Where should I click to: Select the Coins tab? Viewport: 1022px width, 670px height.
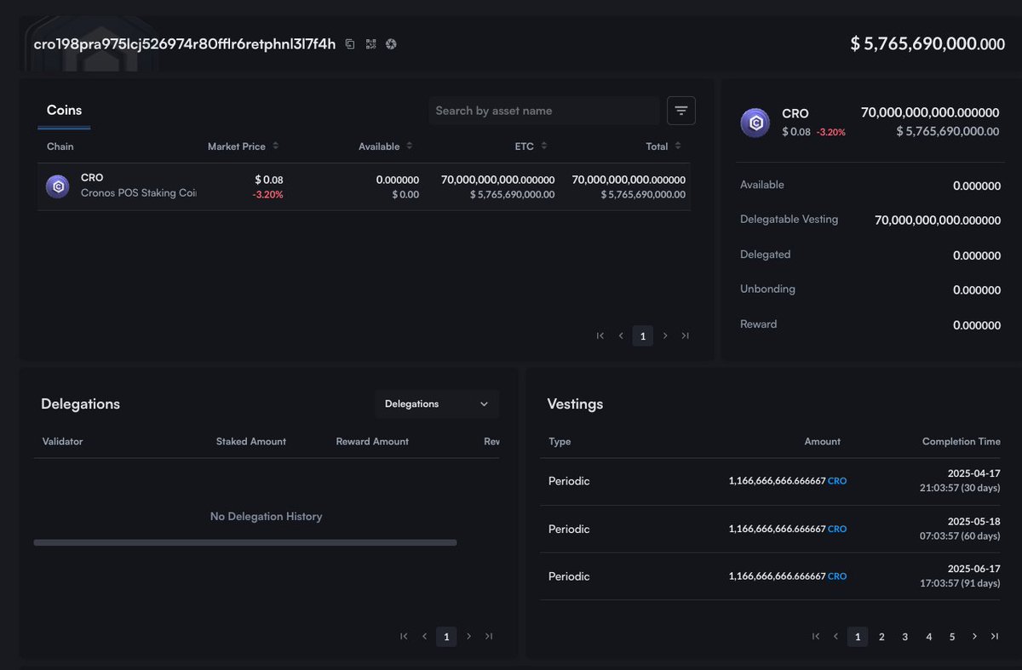pyautogui.click(x=64, y=110)
